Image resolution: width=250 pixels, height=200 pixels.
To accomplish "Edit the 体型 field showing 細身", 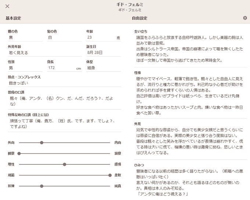I will click(104, 68).
